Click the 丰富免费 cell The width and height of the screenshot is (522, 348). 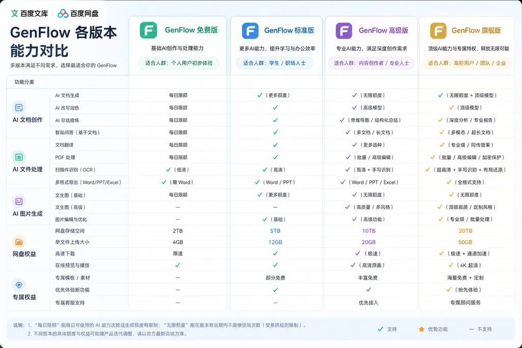click(x=368, y=278)
